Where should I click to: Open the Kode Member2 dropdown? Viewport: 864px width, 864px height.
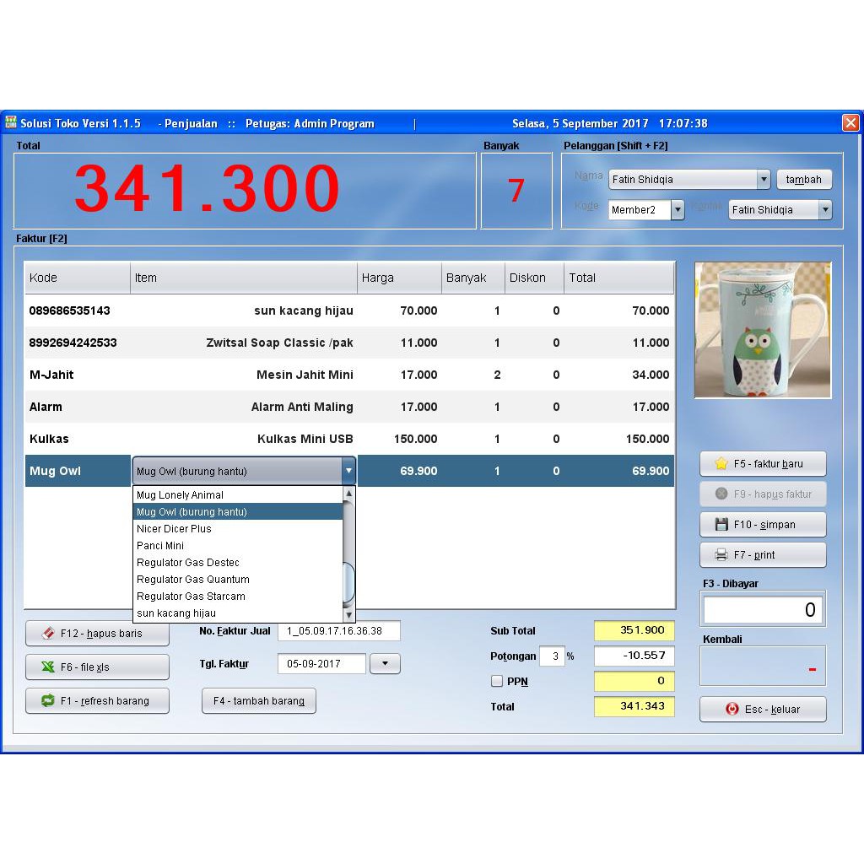point(678,208)
